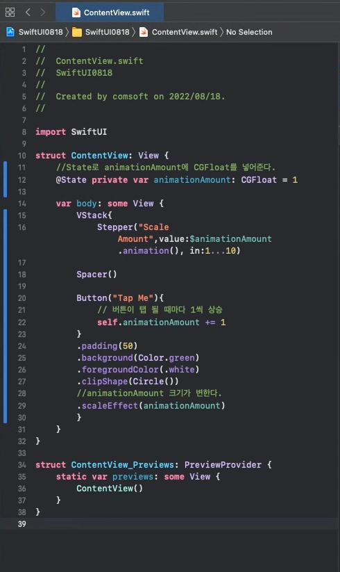Go back using the left arrow

coord(28,13)
